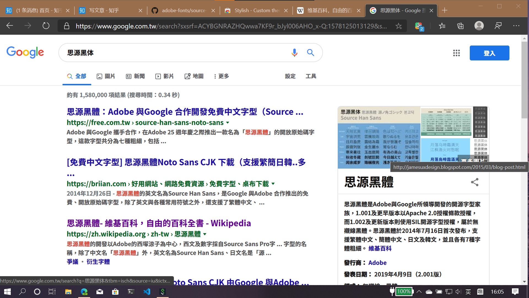Open notification action center icon
Screen dimensions: 529x298
tap(515, 292)
